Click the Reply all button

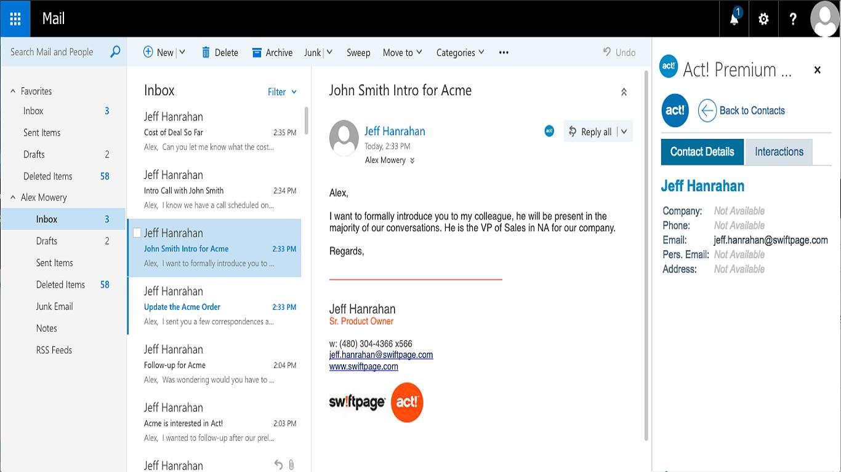click(x=590, y=131)
